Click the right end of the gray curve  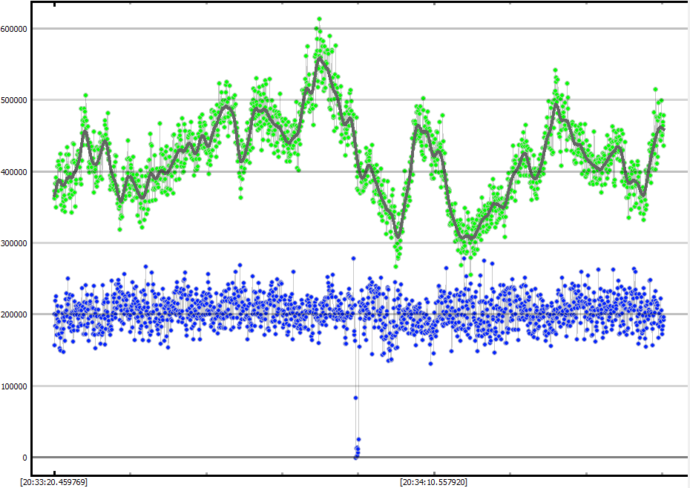coord(663,129)
